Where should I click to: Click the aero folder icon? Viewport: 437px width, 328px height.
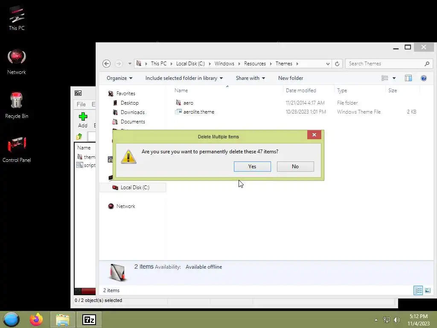pos(178,102)
